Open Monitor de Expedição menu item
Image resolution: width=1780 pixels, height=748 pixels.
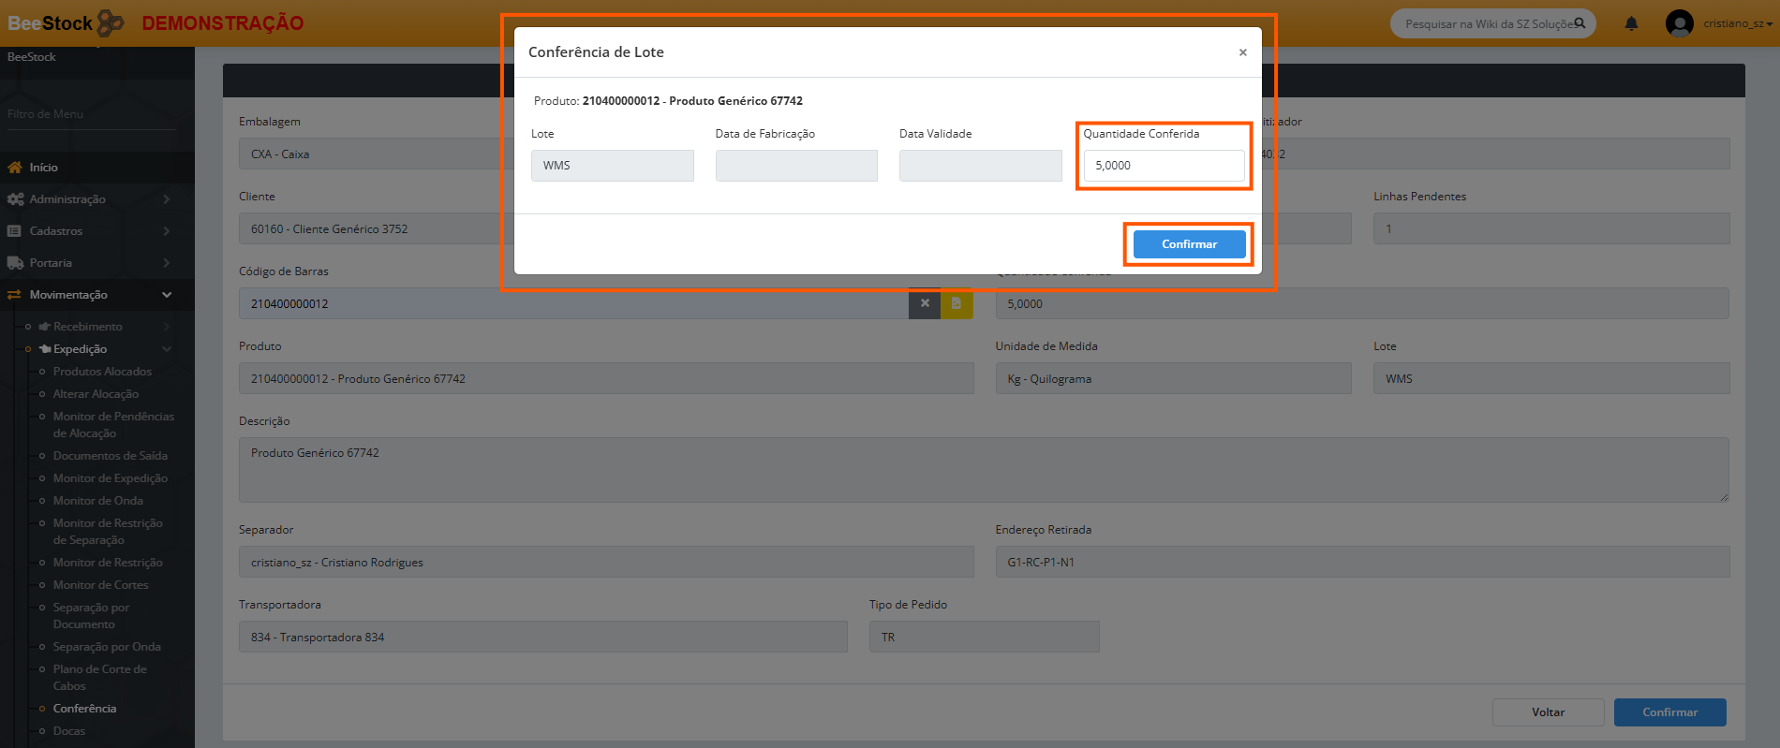pyautogui.click(x=110, y=478)
